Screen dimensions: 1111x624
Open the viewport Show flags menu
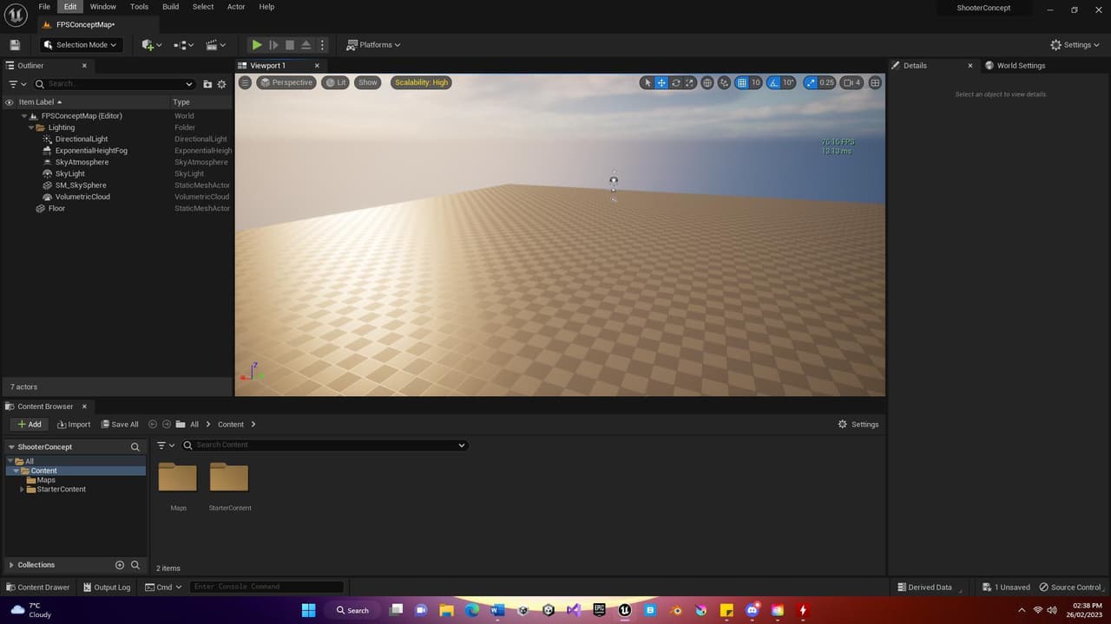[x=368, y=82]
